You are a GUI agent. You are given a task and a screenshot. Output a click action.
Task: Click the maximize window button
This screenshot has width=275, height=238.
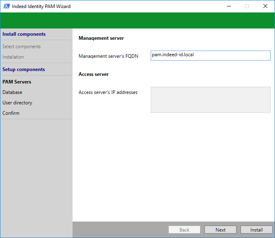coord(247,6)
